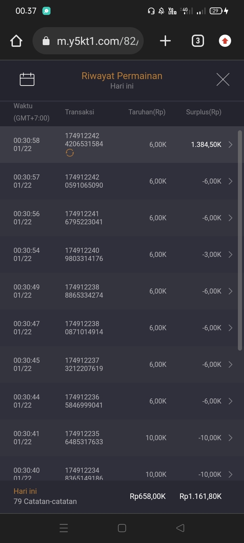
Task: Expand details for 00:30:58 transaction chevron
Action: (230, 145)
